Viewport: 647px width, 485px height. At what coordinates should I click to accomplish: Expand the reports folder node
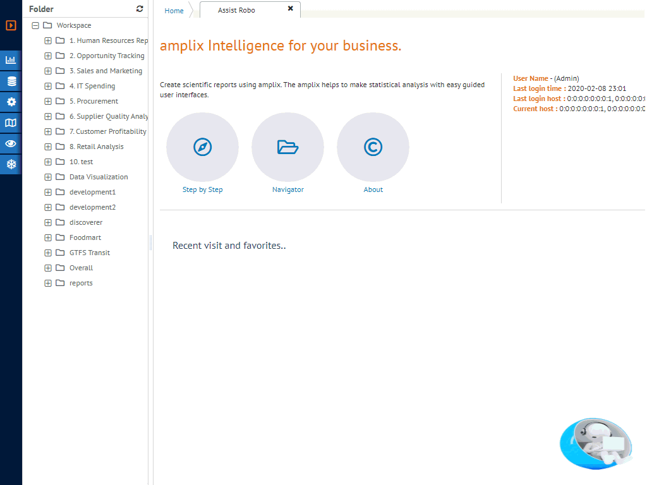48,283
